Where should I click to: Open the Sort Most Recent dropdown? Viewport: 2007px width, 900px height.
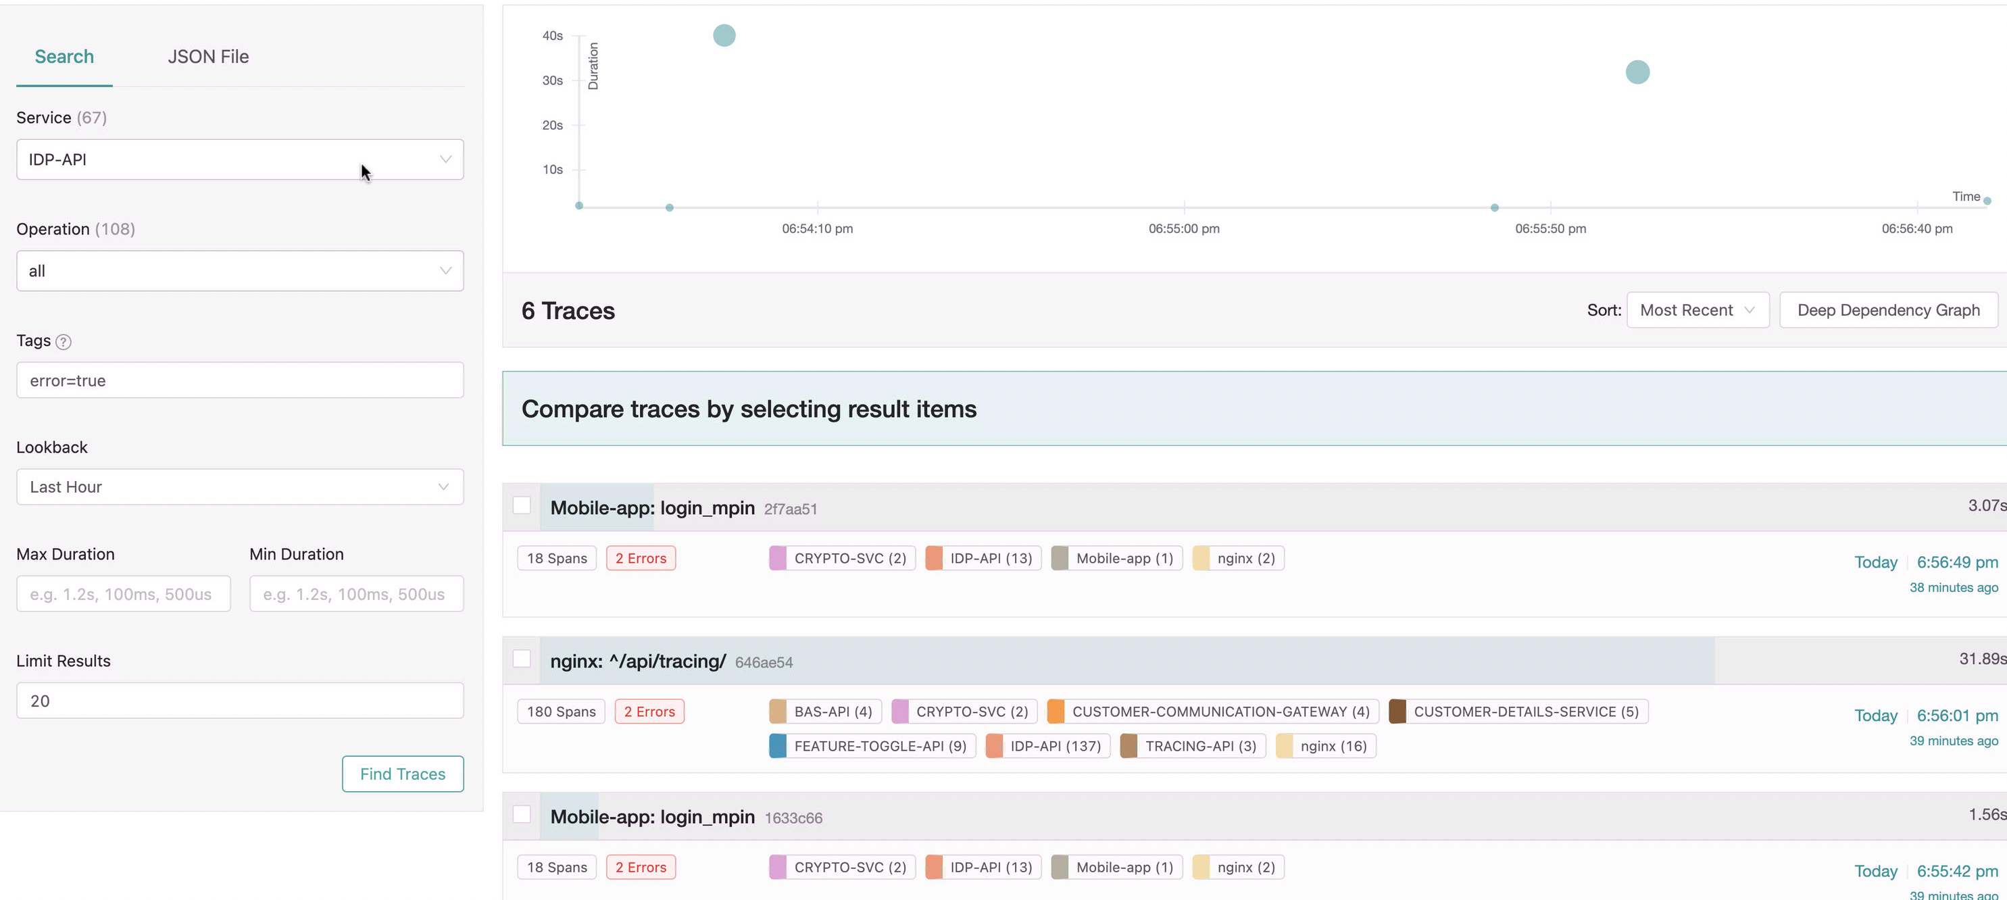tap(1697, 310)
